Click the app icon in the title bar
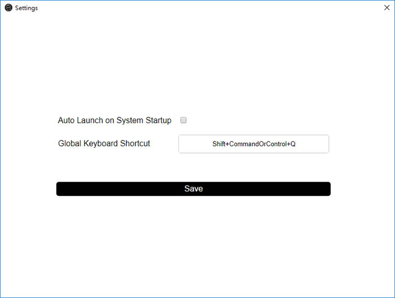395x298 pixels. (x=8, y=8)
